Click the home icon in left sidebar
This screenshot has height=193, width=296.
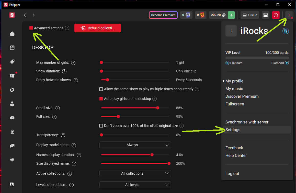[x=12, y=34]
